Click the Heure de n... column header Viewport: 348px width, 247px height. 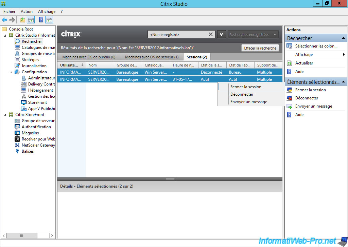click(184, 65)
